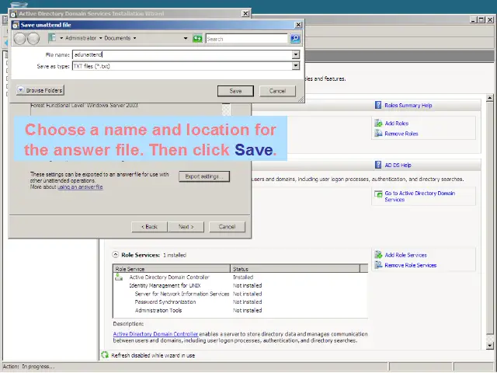
Task: Click the Add Role Services icon
Action: [x=378, y=254]
